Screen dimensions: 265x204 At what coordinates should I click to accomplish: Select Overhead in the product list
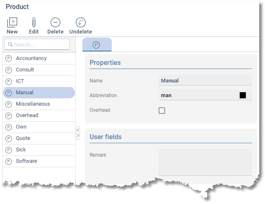39,115
